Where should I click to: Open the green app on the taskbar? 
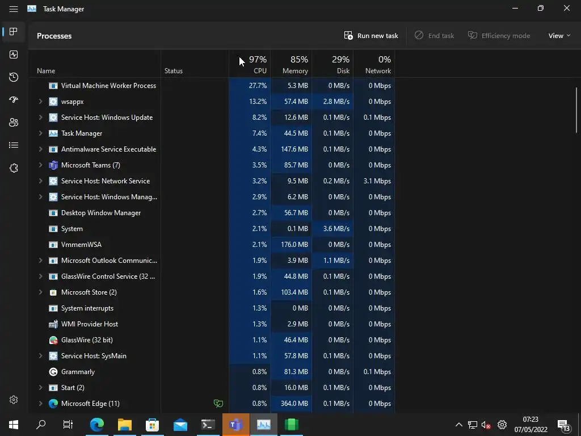click(291, 425)
